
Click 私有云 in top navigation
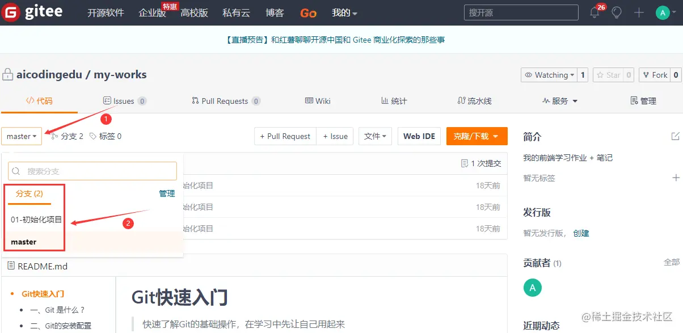tap(237, 12)
